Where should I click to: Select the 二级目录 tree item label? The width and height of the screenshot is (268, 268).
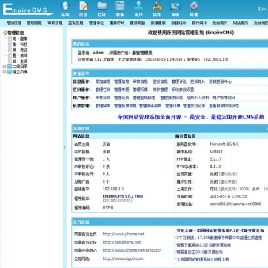point(20,67)
